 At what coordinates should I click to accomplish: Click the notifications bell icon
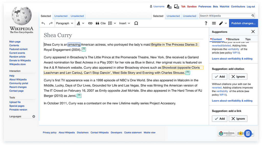tap(169, 6)
